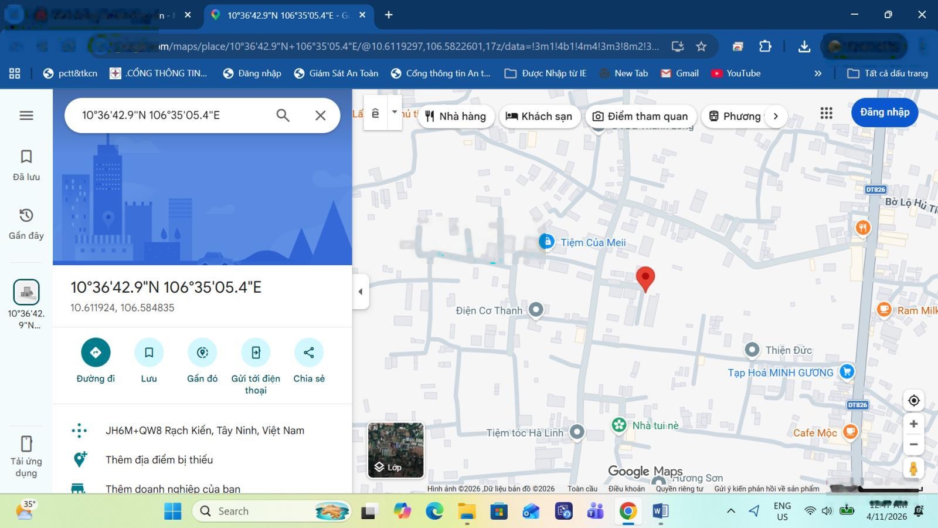
Task: Open Word from the taskbar
Action: coord(661,511)
